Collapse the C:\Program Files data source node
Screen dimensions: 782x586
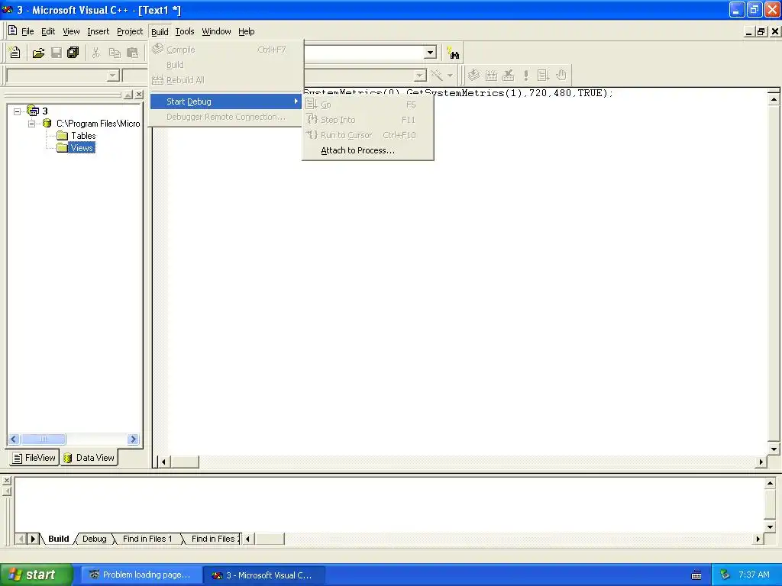tap(31, 124)
